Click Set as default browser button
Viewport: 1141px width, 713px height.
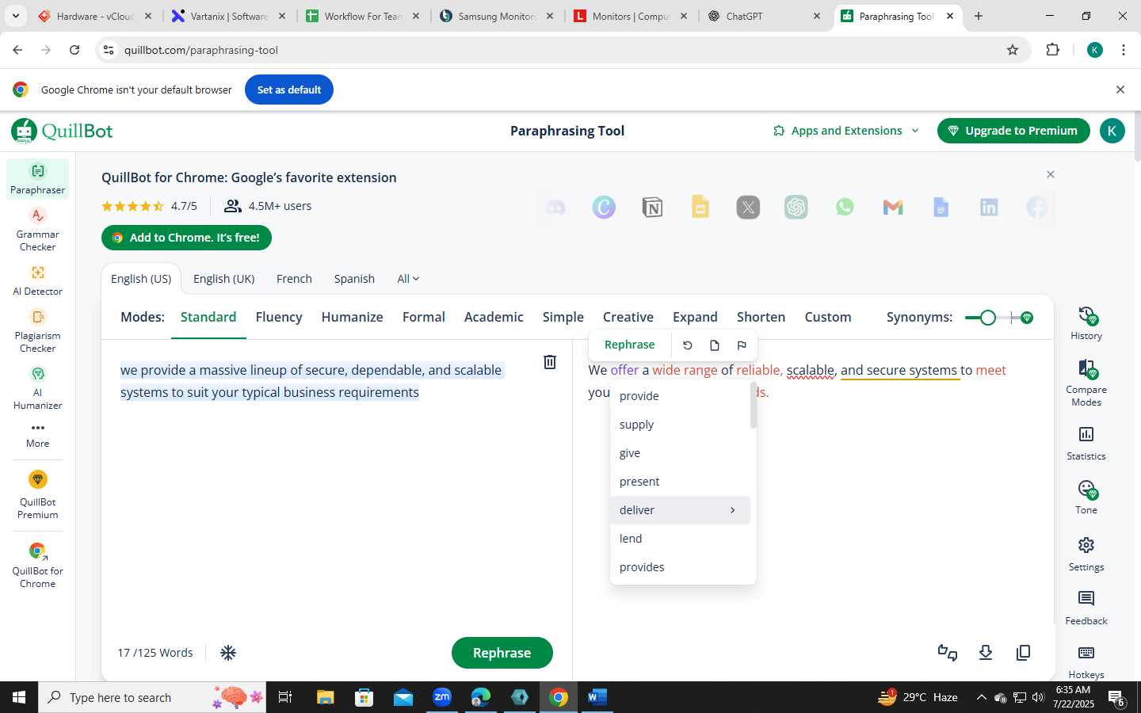click(289, 90)
